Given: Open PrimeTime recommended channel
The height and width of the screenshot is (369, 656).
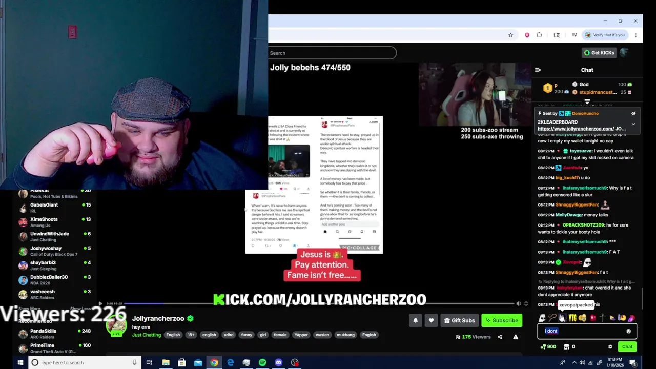Looking at the screenshot, I should [x=54, y=348].
